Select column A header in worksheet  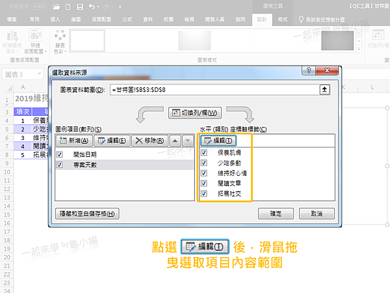(x=23, y=87)
